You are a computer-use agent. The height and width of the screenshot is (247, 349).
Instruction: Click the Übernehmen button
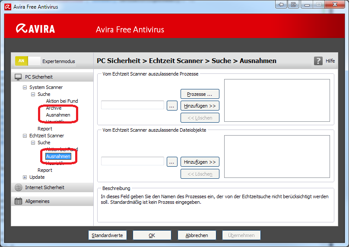(x=241, y=235)
